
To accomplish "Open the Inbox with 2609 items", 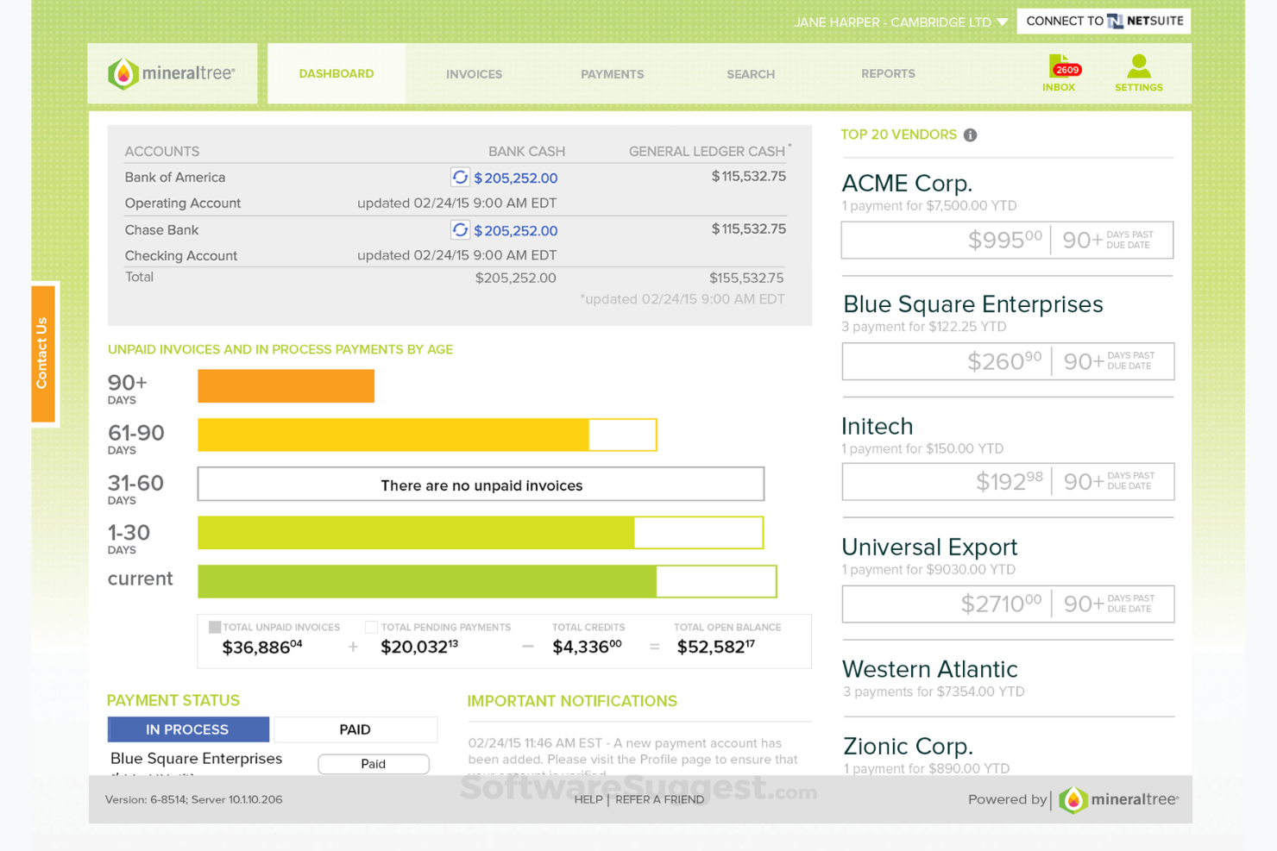I will pyautogui.click(x=1060, y=73).
